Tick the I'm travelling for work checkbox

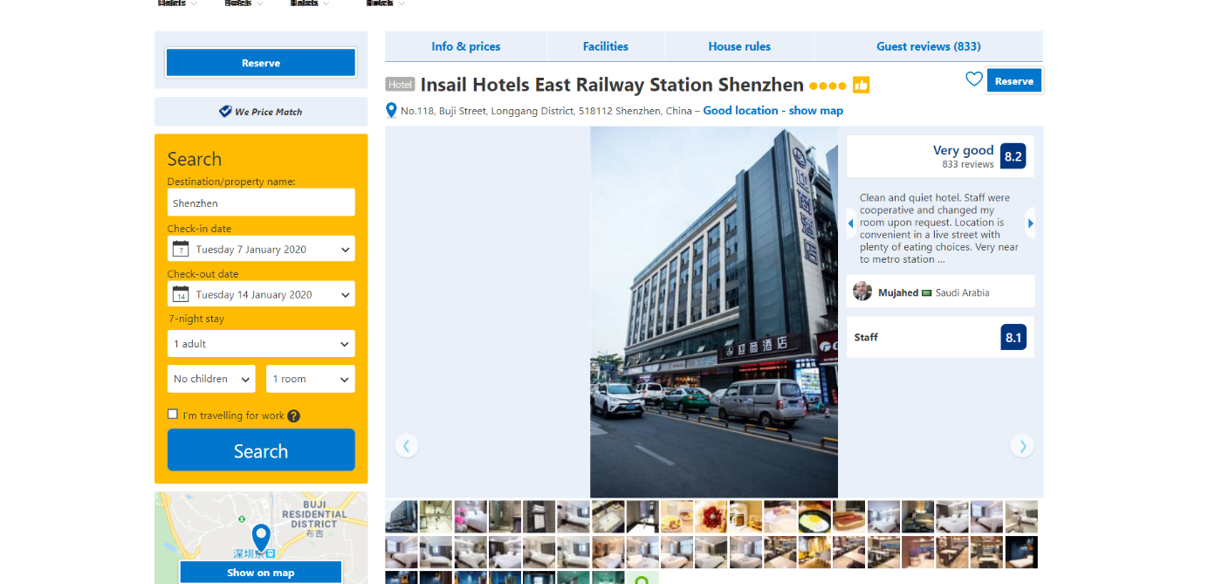click(173, 415)
